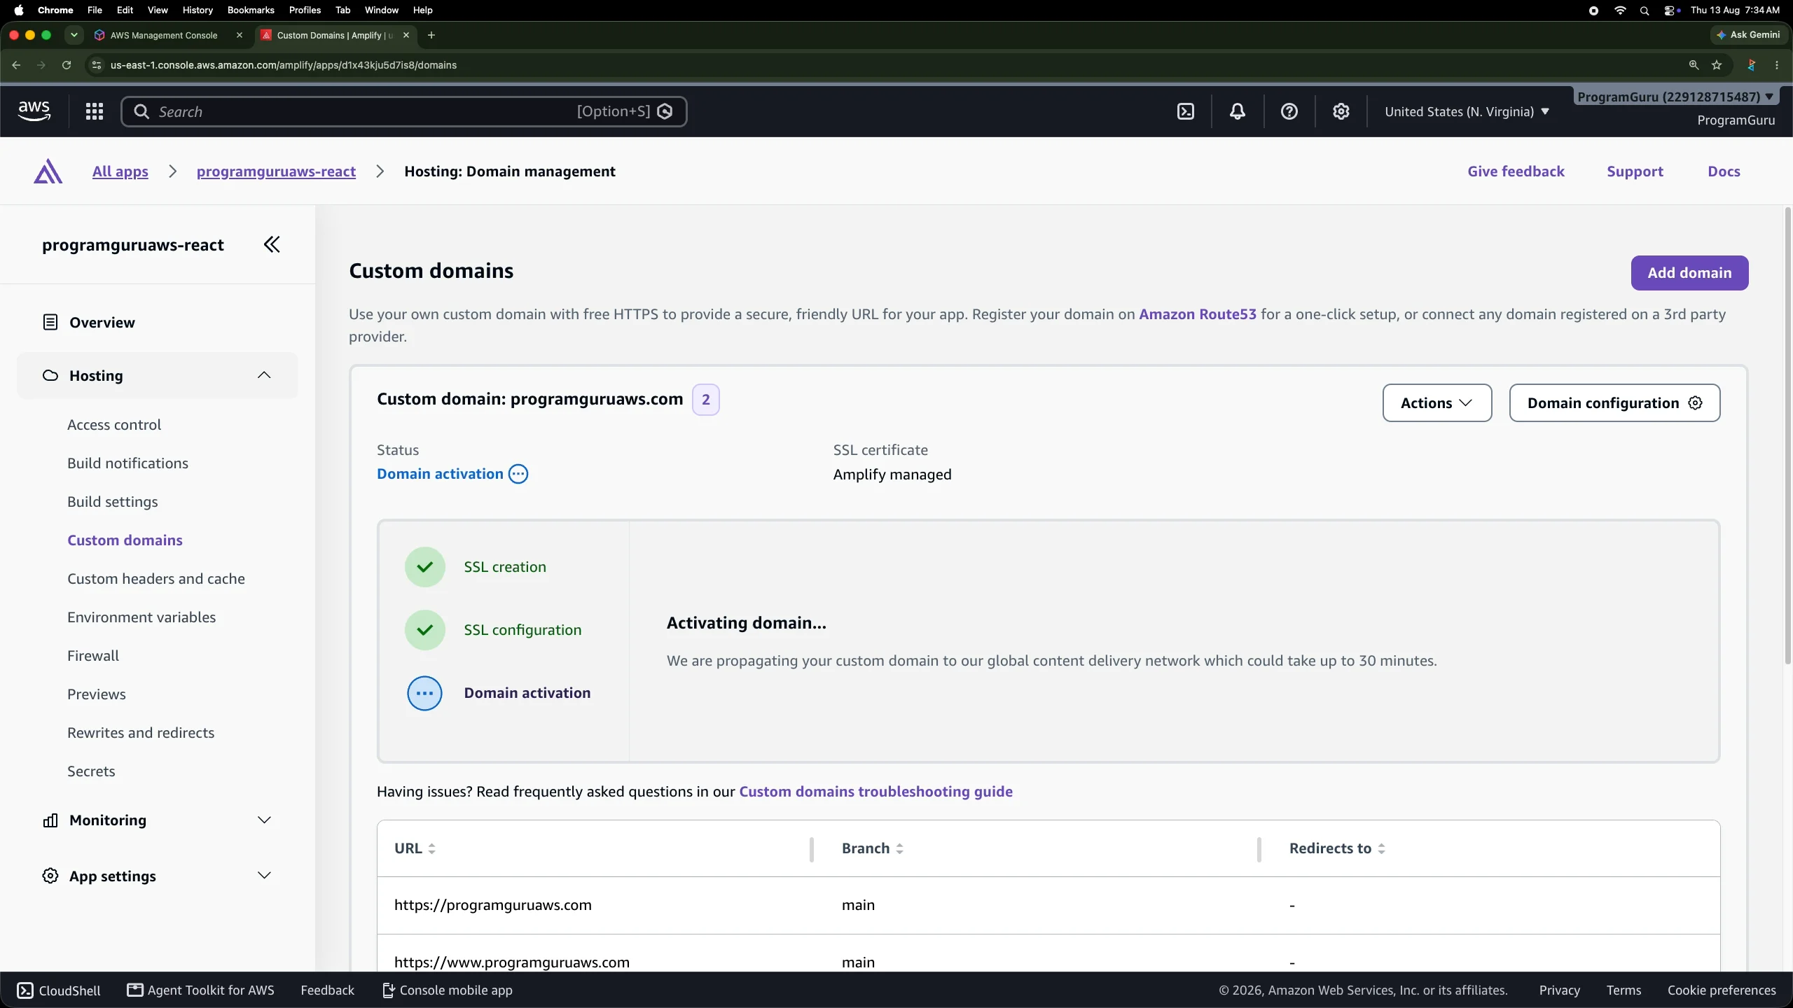The image size is (1793, 1008).
Task: Reload the page in Chrome
Action: click(67, 65)
